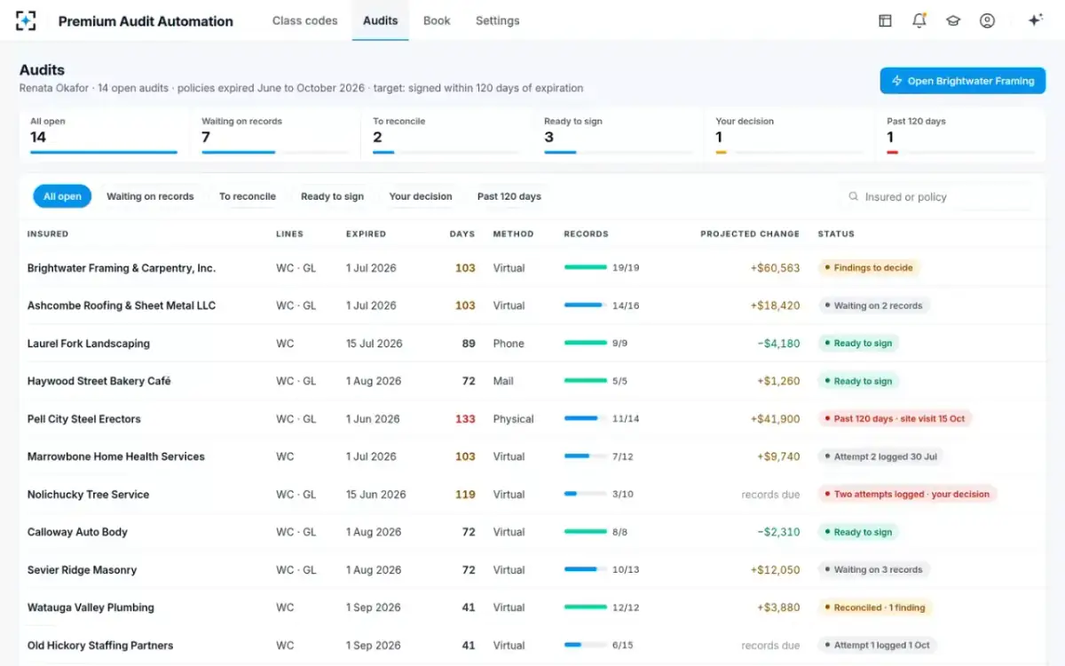Click Nolichucky Tree Service records bar 3/10

586,494
